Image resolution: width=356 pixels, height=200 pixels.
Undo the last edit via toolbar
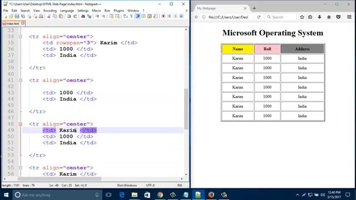(69, 16)
